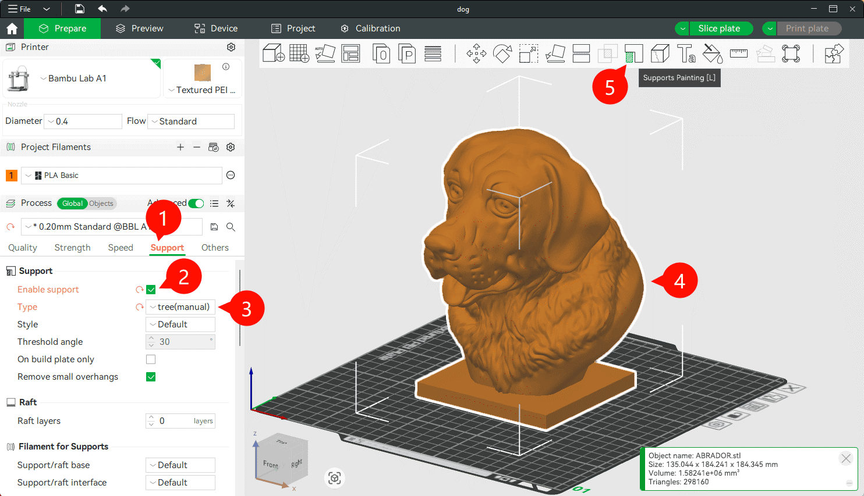Open the Preview tab
Image resolution: width=864 pixels, height=496 pixels.
[140, 28]
